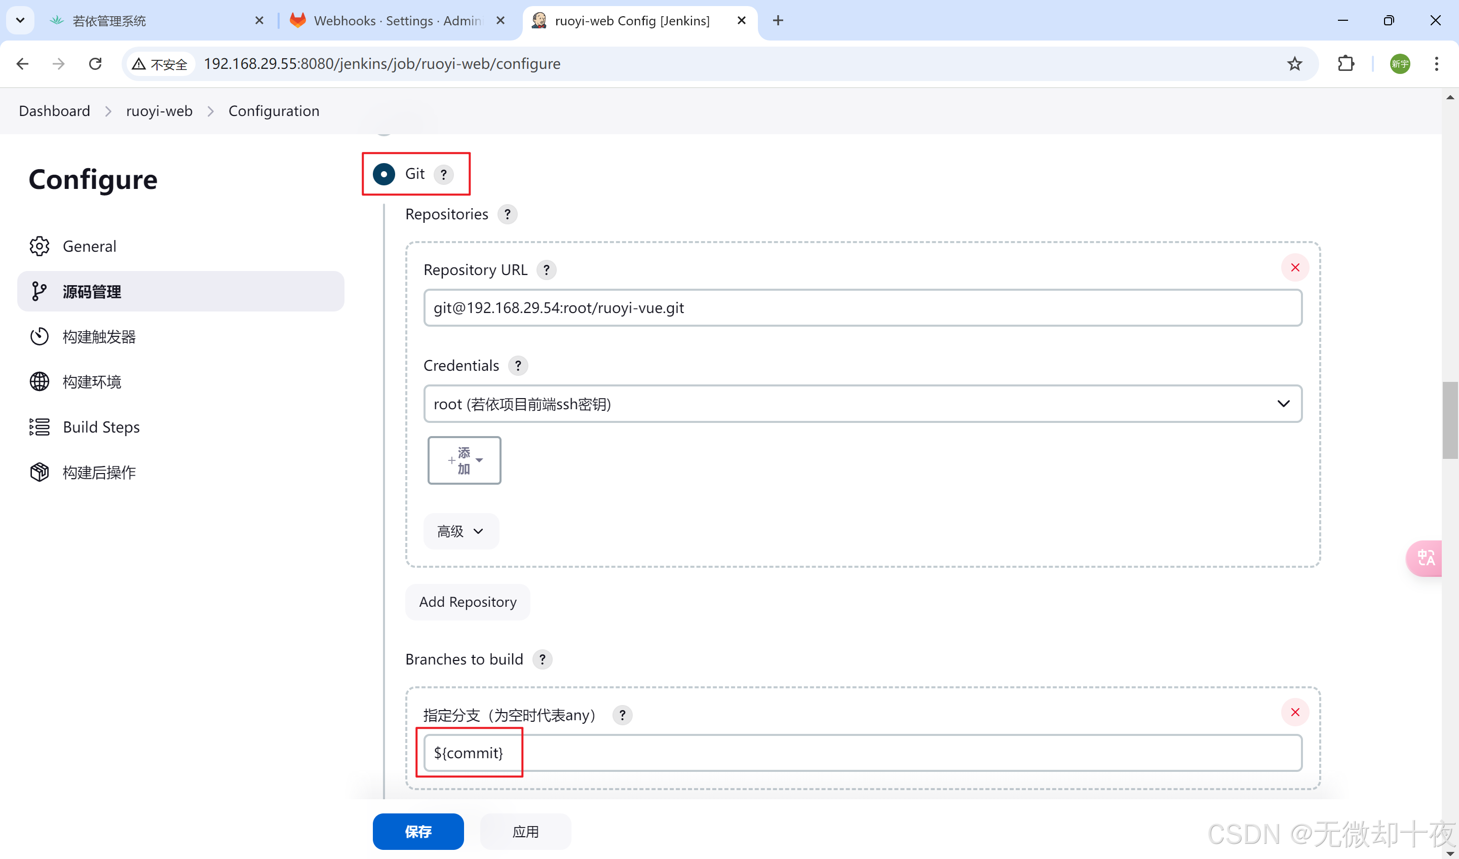Click help icon beside Credentials label
The width and height of the screenshot is (1459, 859).
pos(518,366)
